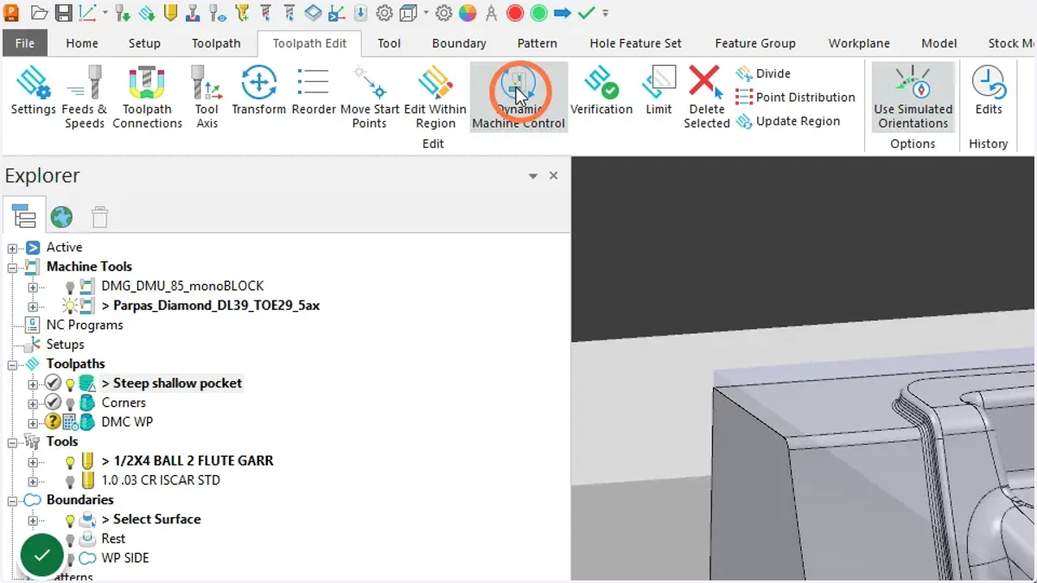Click the round green check mark button
This screenshot has height=583, width=1037.
(x=41, y=556)
